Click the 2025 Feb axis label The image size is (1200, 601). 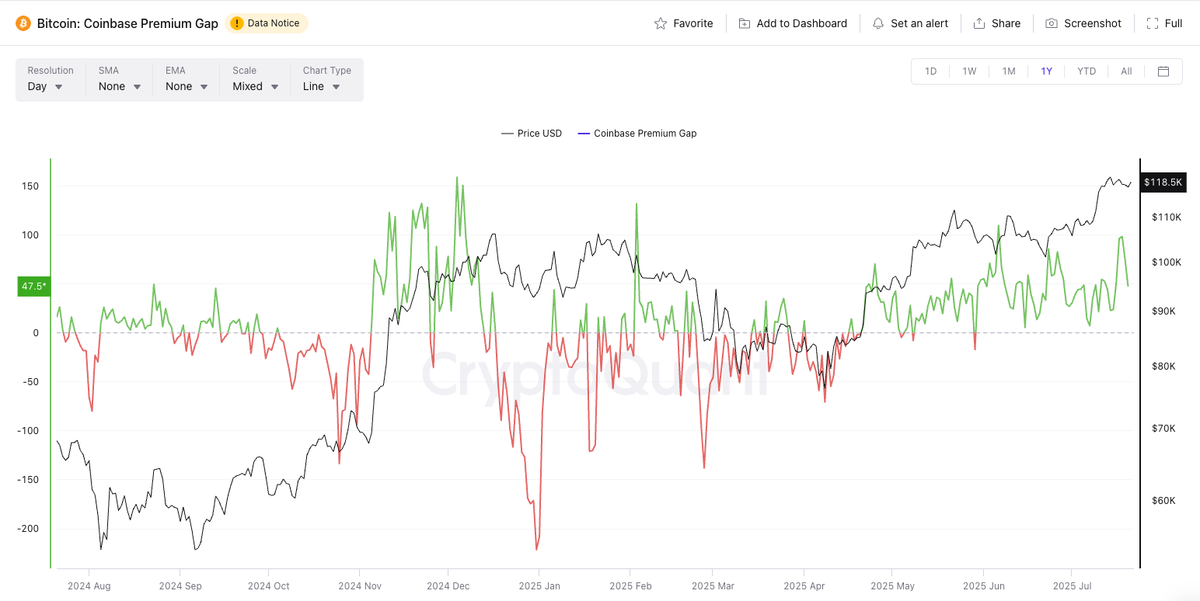coord(631,586)
